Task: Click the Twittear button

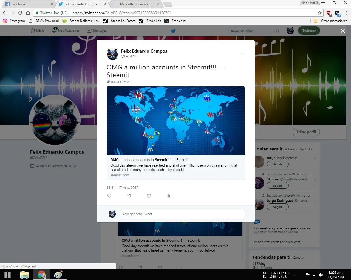Action: point(309,31)
